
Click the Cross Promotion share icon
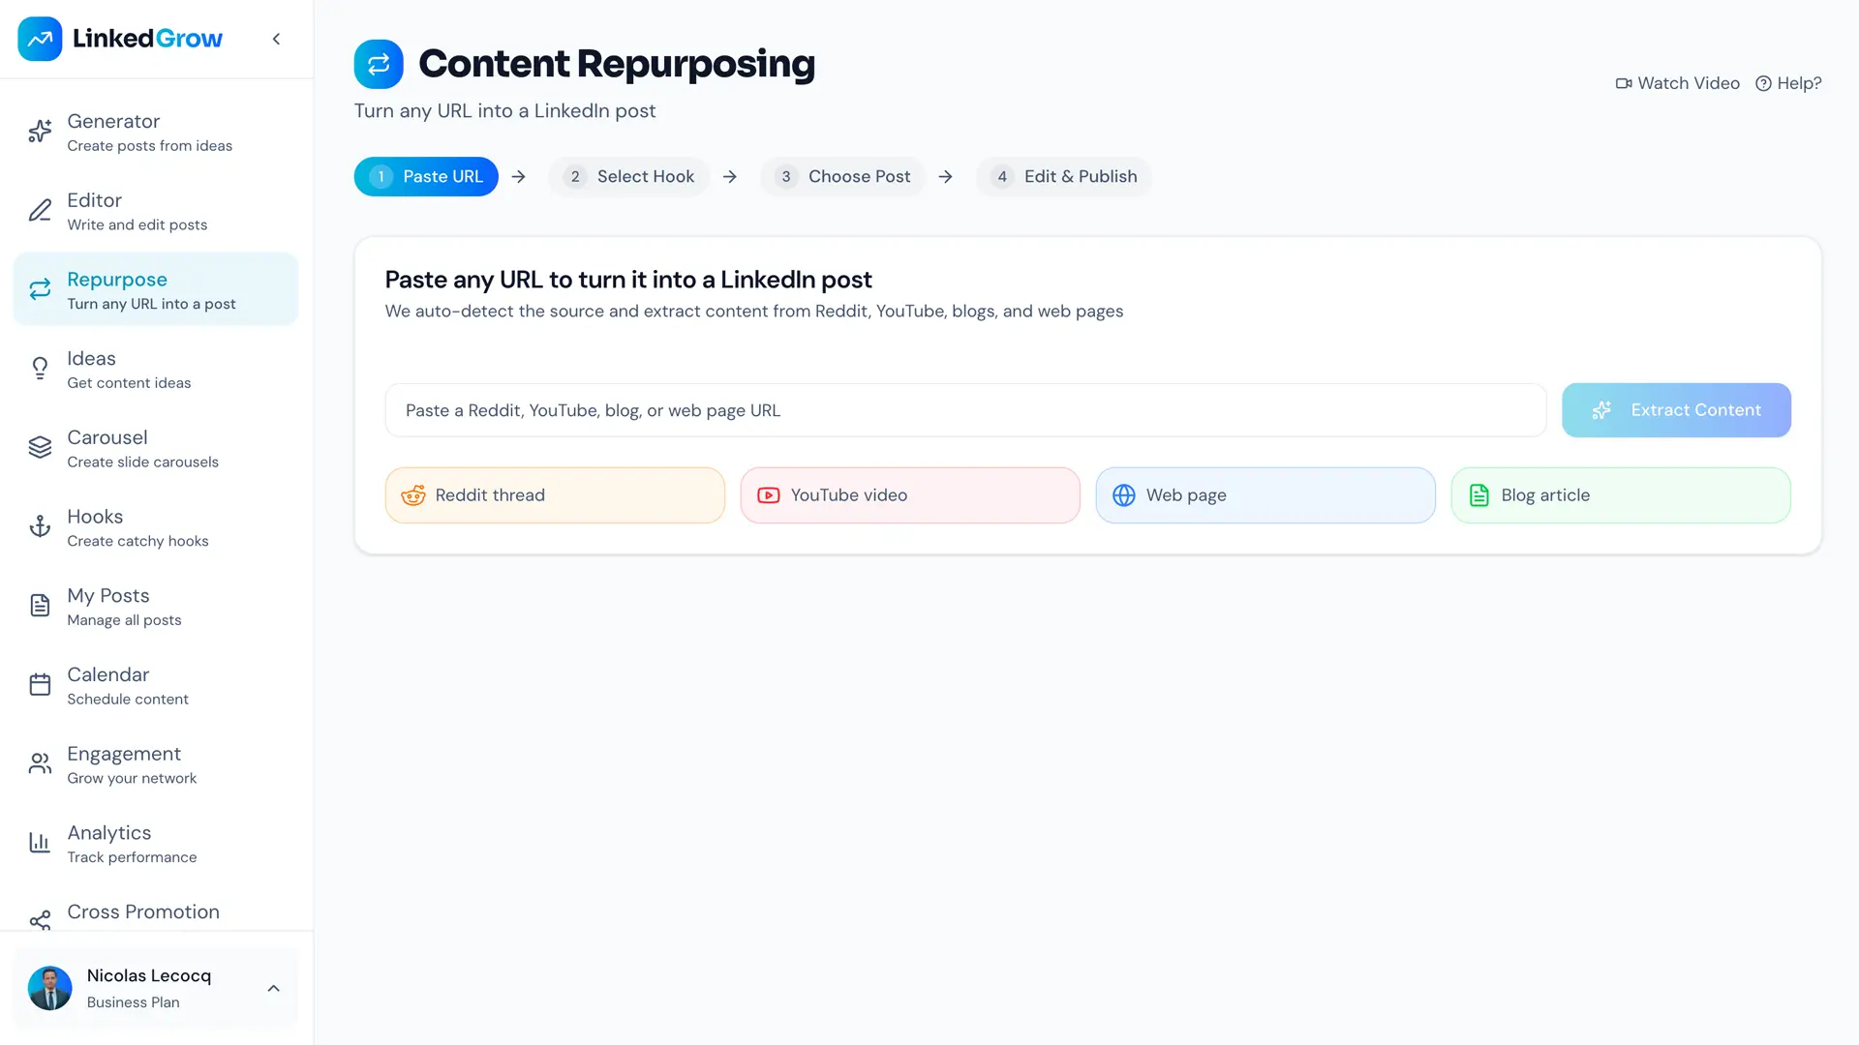point(40,920)
